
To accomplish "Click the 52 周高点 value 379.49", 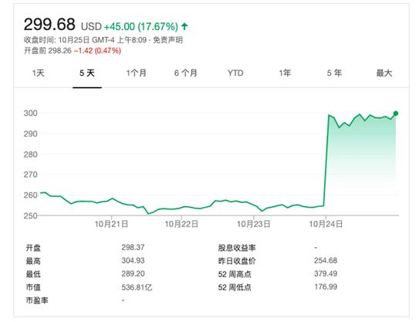I will [326, 274].
